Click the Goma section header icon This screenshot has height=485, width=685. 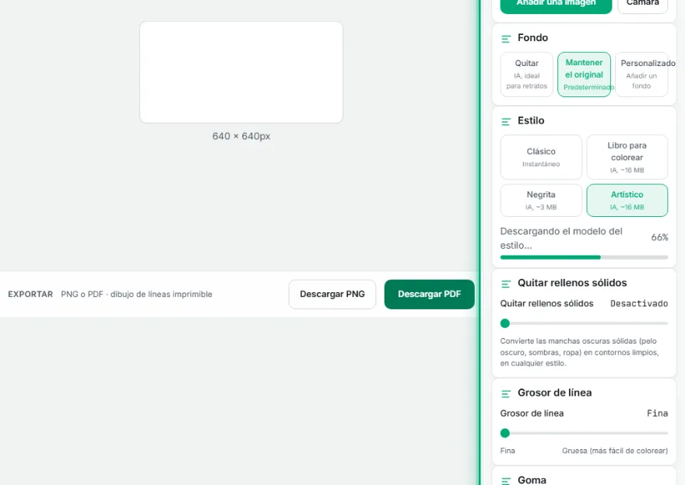point(506,480)
